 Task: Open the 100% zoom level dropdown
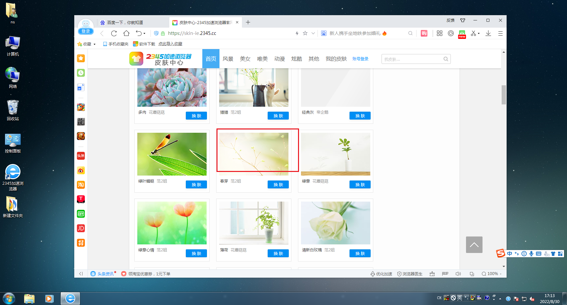point(491,274)
